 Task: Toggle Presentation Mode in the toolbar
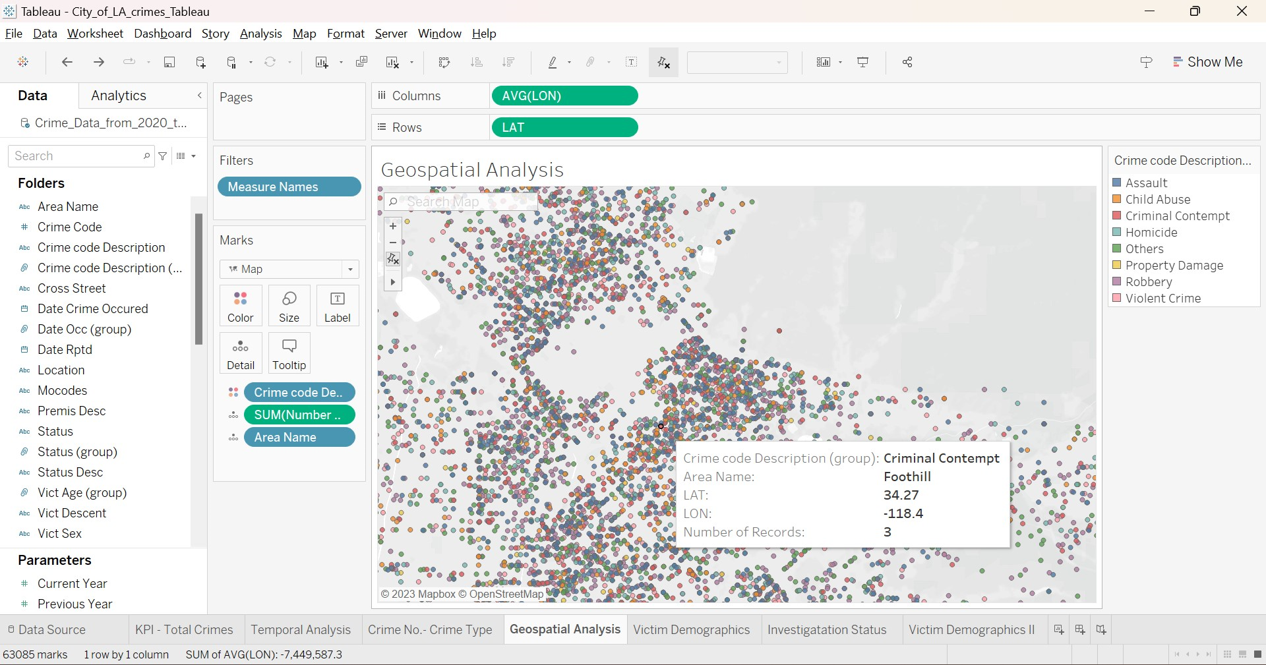coord(862,62)
